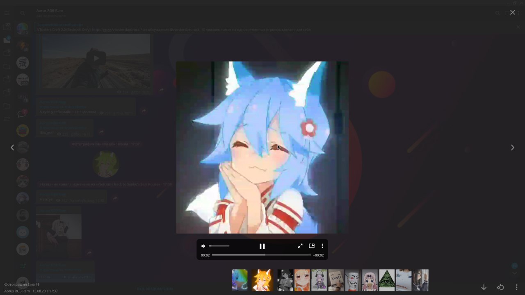Image resolution: width=525 pixels, height=295 pixels.
Task: Select the orange-haired girl thumbnail
Action: click(302, 280)
